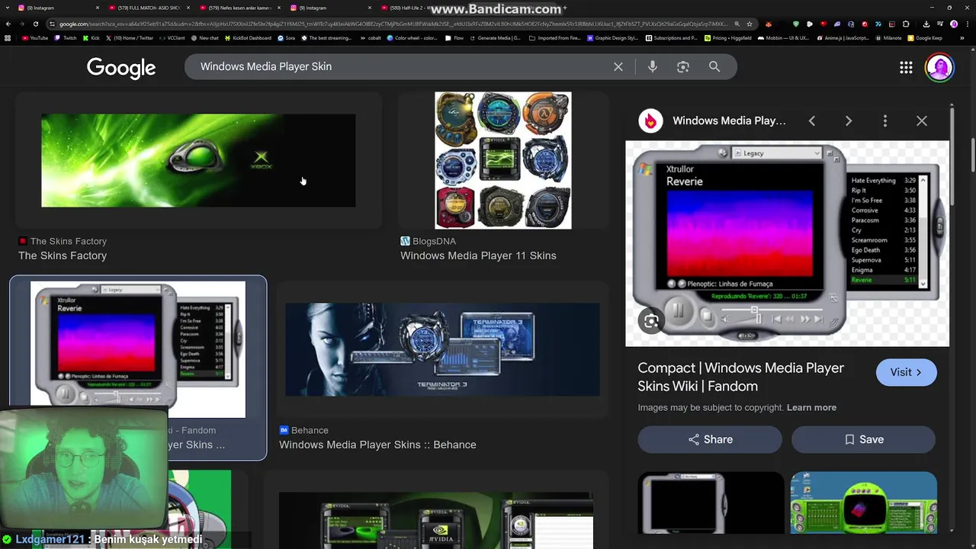Open the NVIDIA skins thumbnail

[435, 520]
